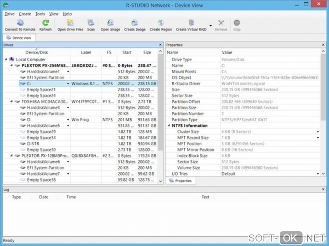Viewport: 329px width, 246px height.
Task: Open the Tools menu
Action: pyautogui.click(x=40, y=14)
